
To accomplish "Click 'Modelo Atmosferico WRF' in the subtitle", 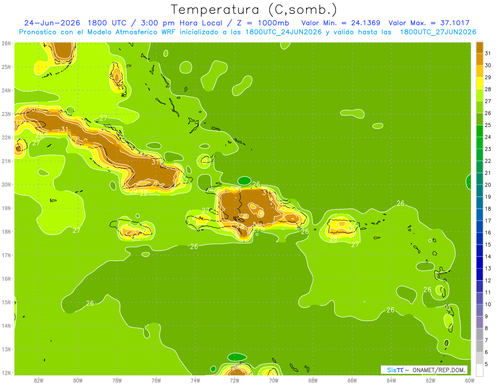I will point(132,32).
